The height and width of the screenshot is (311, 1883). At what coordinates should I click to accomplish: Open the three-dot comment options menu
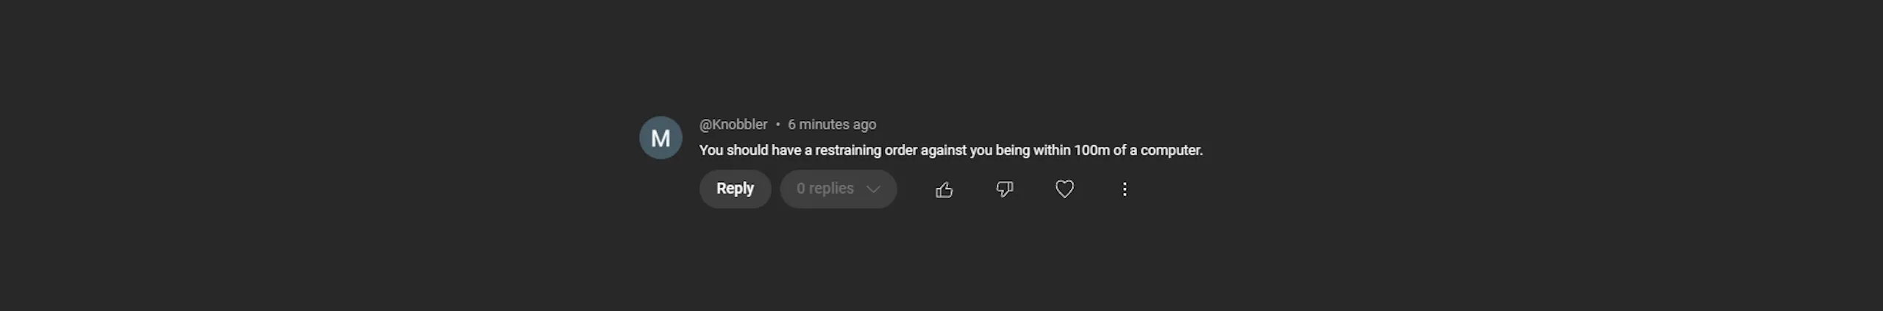point(1124,189)
